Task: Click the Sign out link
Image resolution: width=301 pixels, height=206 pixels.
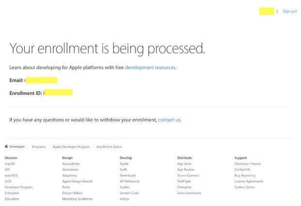Action: [289, 11]
